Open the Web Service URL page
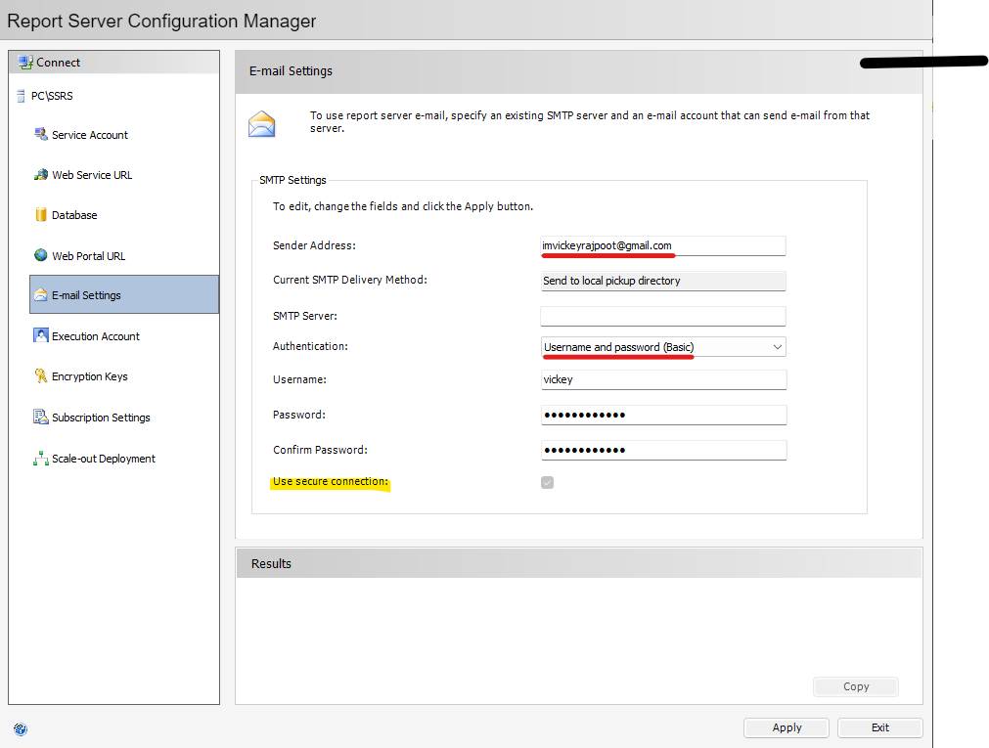 [92, 175]
